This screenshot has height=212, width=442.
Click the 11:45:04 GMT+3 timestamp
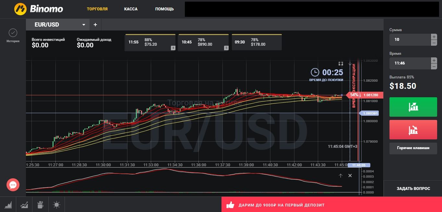[x=342, y=147]
